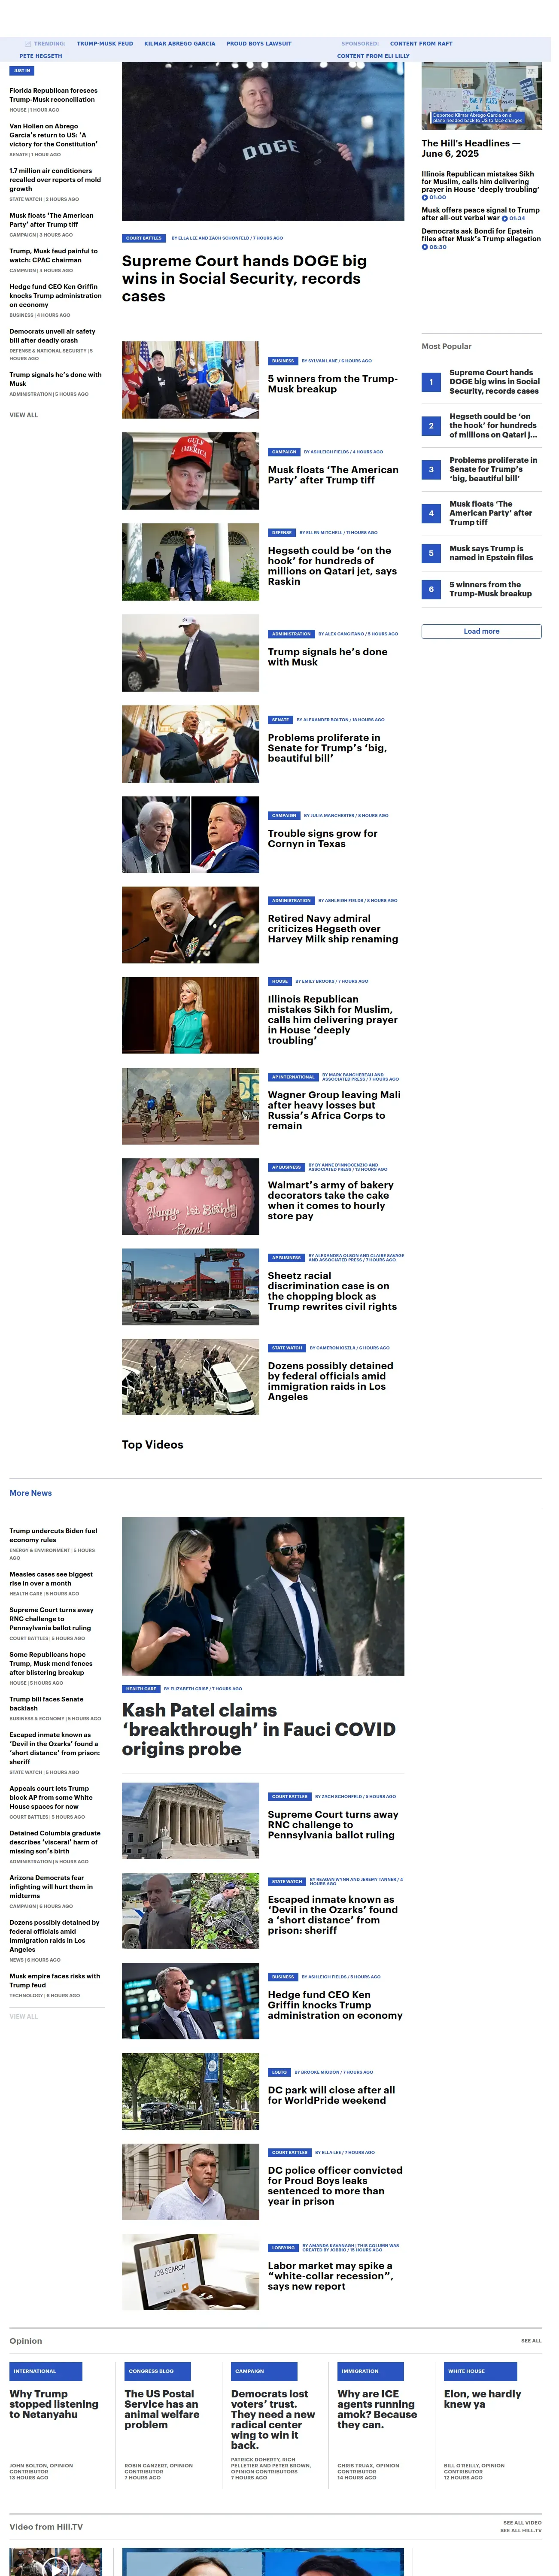Open Why Trump stopped listening to Netanyahu opinion
Viewport: 559px width, 2576px height.
click(x=54, y=2404)
